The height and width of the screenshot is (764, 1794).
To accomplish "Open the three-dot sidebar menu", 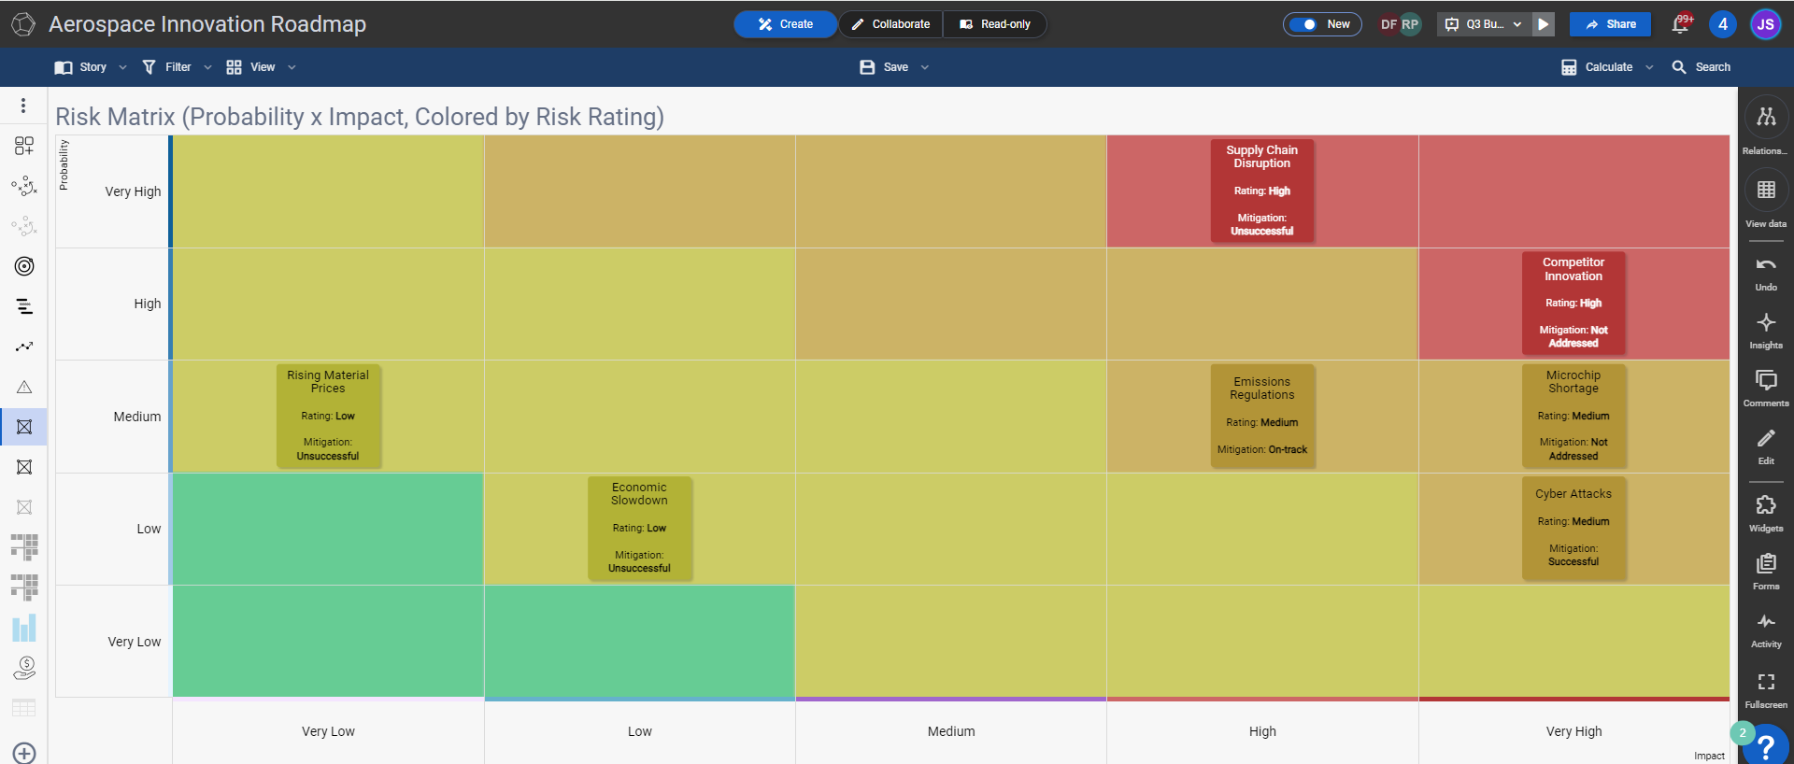I will 23,106.
